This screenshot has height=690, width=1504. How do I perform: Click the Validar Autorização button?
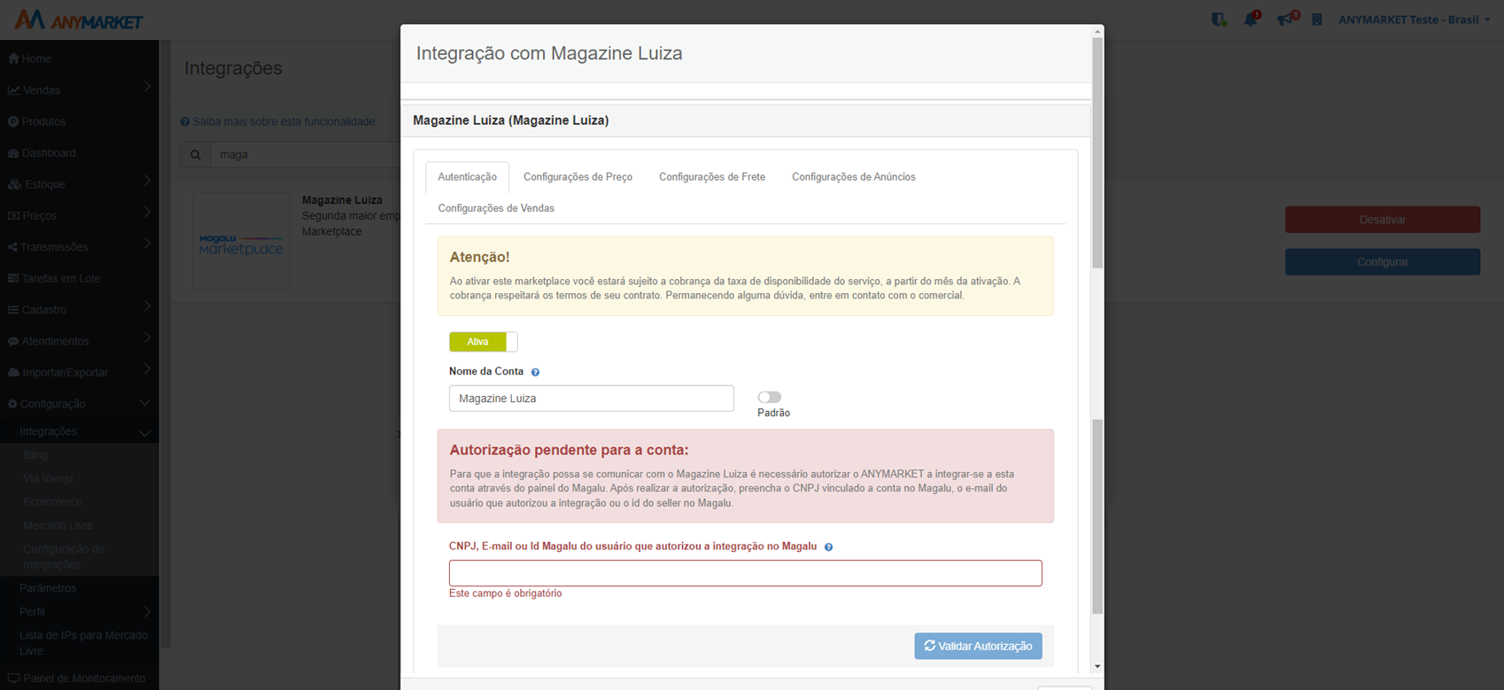[979, 646]
